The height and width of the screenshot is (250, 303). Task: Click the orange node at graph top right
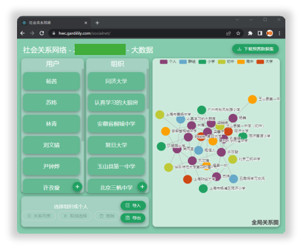click(253, 99)
